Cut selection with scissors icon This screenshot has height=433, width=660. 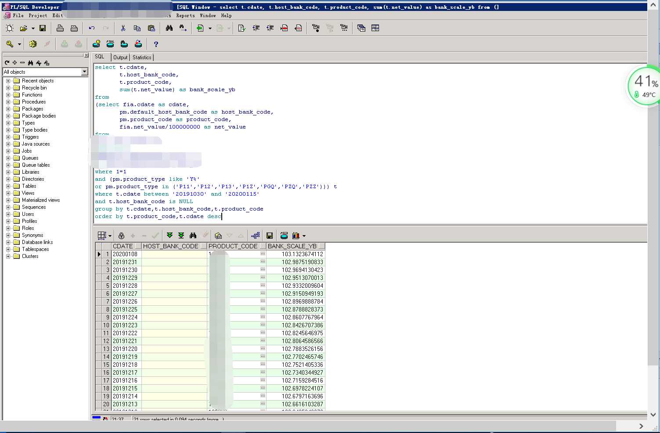tap(123, 28)
